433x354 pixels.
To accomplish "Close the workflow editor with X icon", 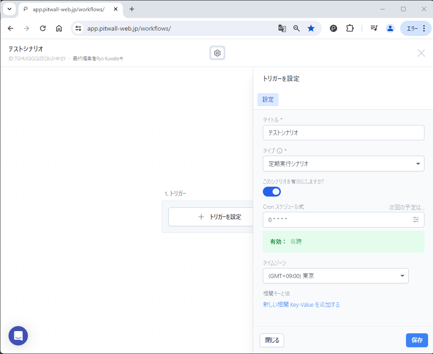I will click(421, 53).
